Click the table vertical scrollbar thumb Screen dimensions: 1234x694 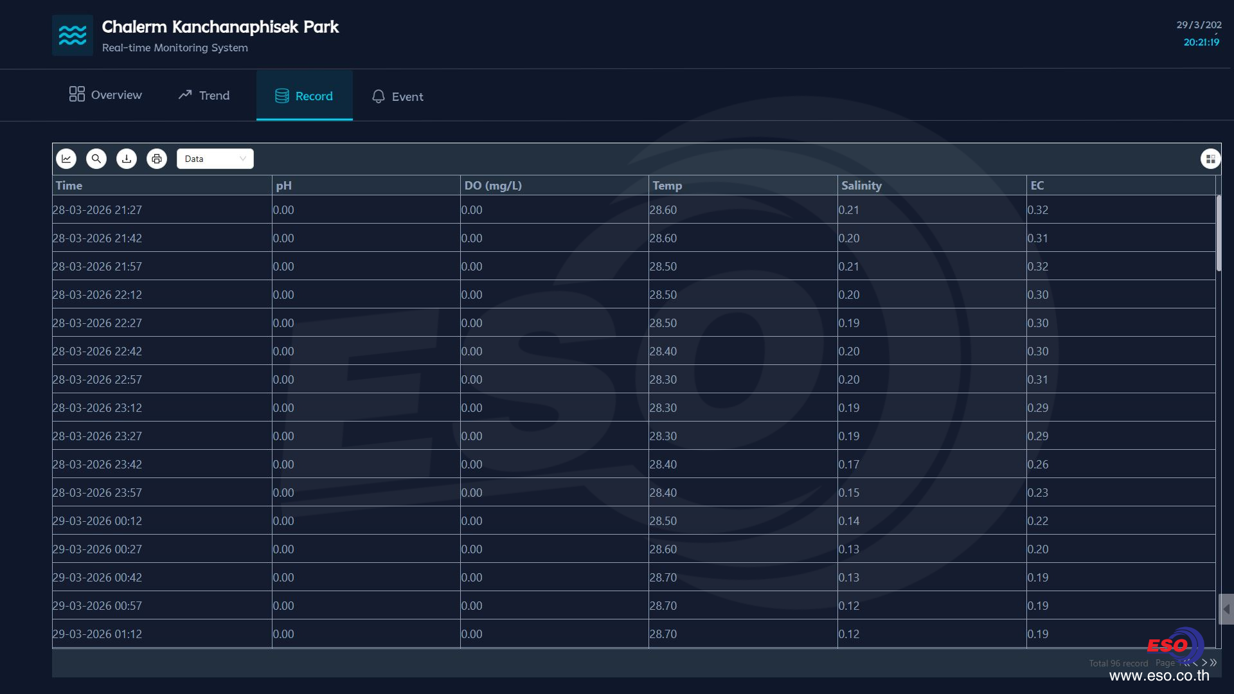(1219, 233)
